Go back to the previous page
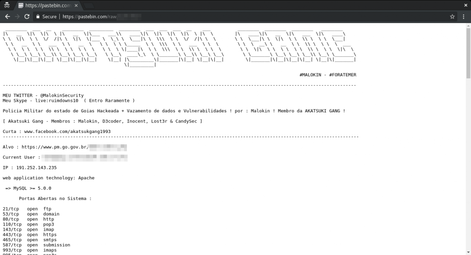The width and height of the screenshot is (471, 255). click(7, 17)
